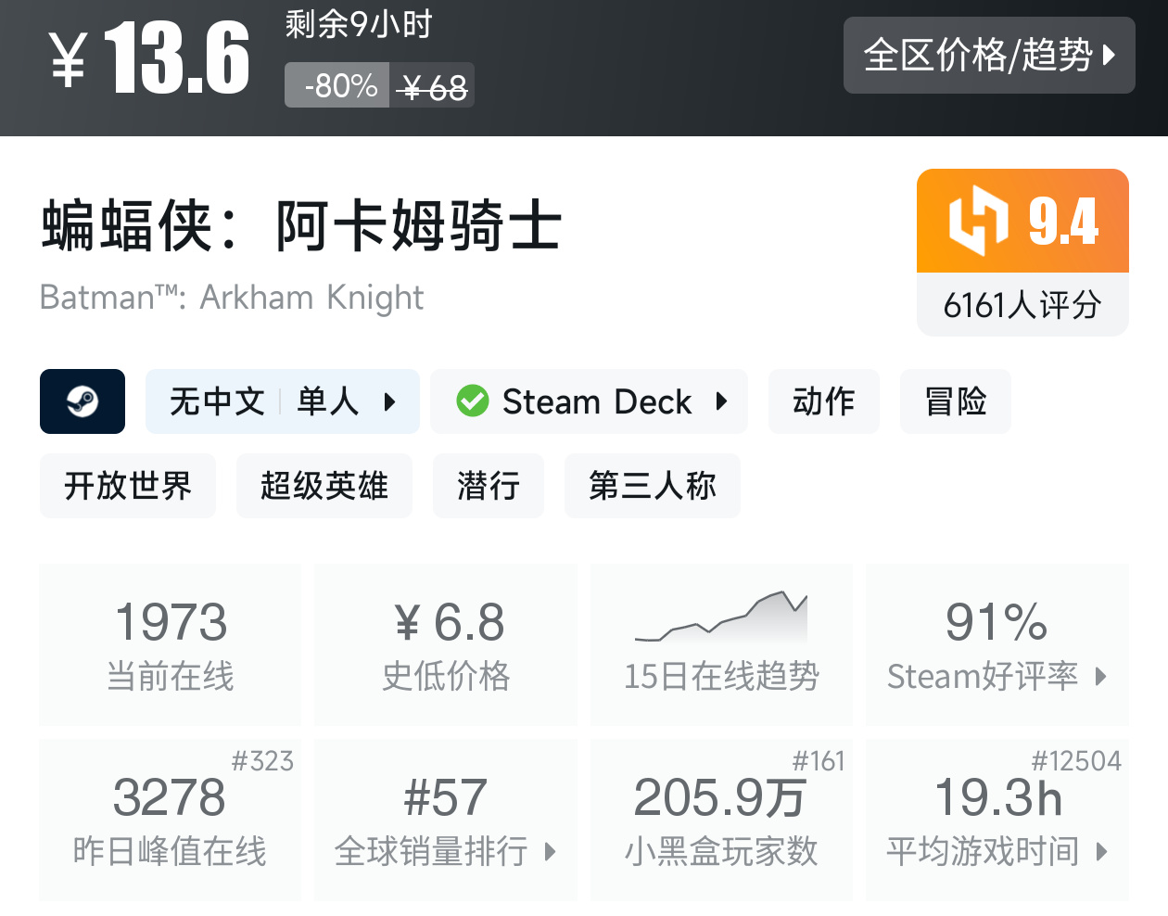Click the 6161 ratings count label

click(1022, 305)
